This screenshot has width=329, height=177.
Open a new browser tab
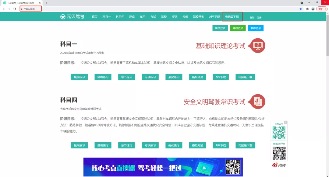click(46, 3)
